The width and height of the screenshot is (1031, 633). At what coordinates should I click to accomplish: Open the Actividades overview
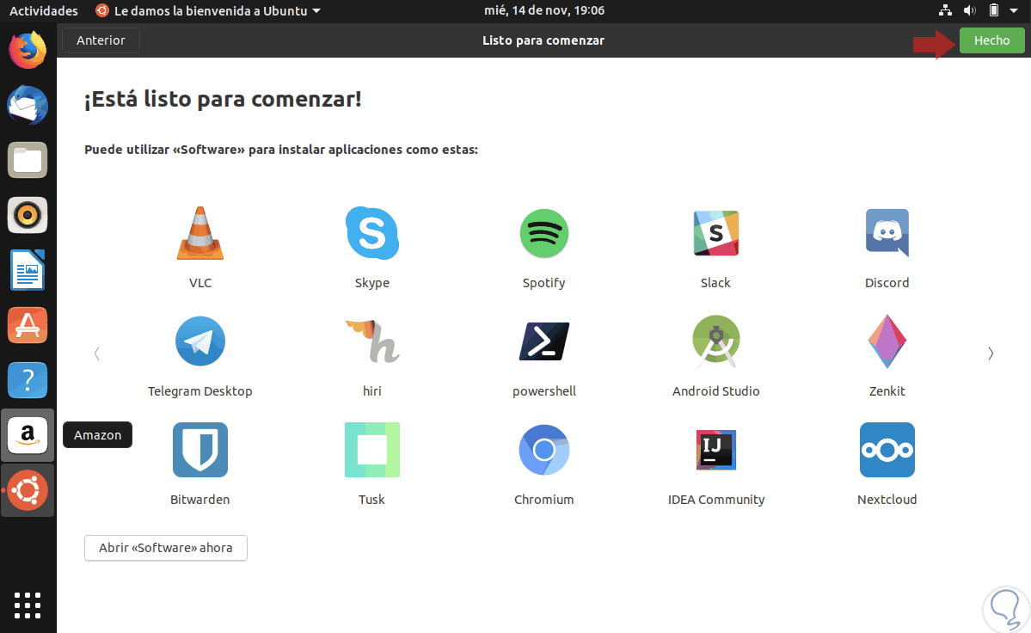(43, 10)
